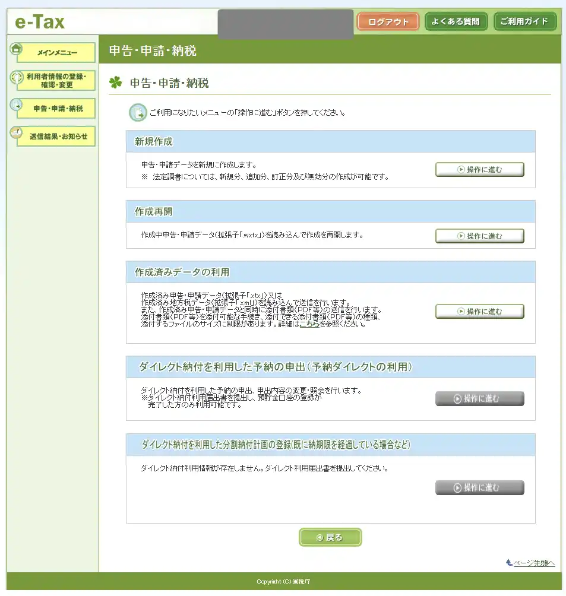Click 操作に進む for 作成済みデータの利用
This screenshot has height=596, width=566.
tap(479, 312)
